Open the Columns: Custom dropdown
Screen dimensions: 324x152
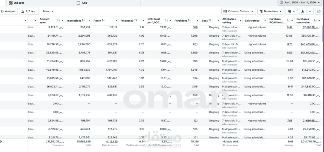pos(238,11)
